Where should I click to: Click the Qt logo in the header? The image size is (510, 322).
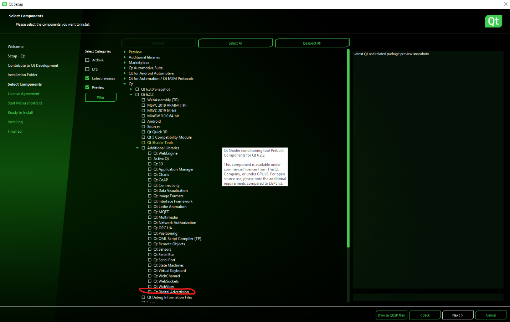click(493, 21)
